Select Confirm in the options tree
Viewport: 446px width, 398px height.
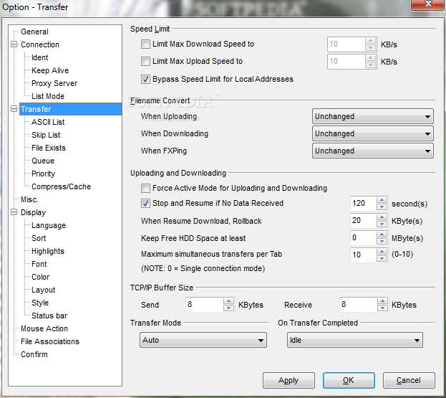pos(34,354)
